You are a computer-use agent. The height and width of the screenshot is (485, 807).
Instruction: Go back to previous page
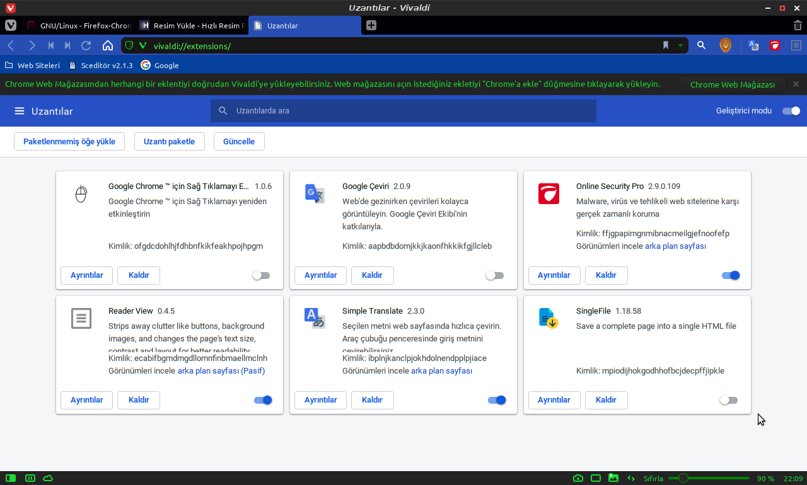click(x=11, y=45)
